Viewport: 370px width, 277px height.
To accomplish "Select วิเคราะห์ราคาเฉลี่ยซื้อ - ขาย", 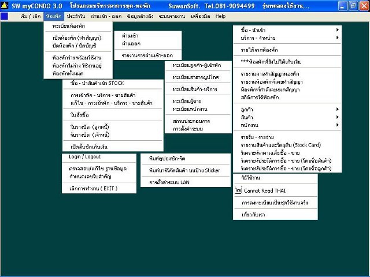I will click(287, 153).
